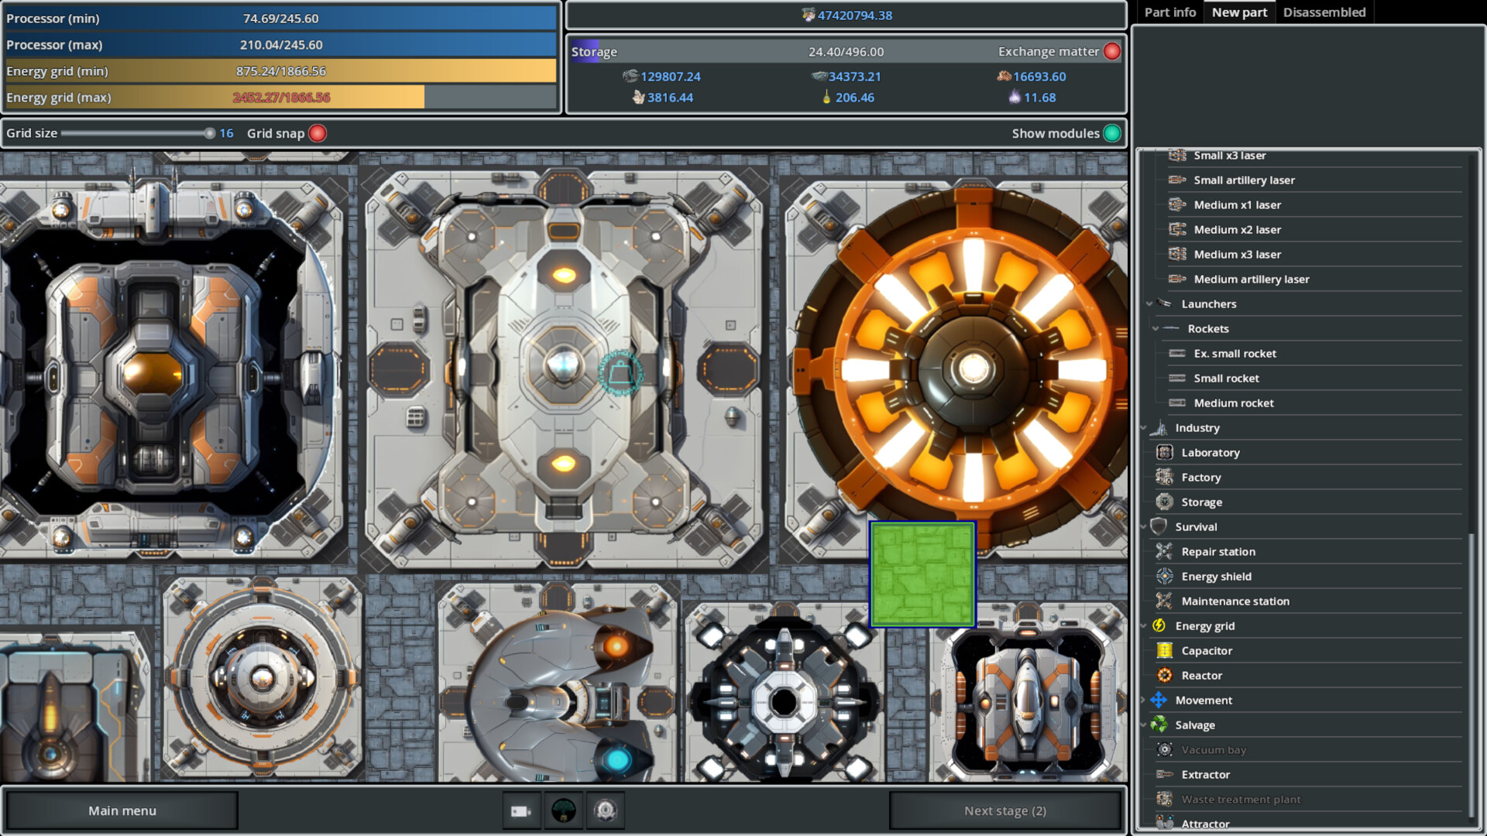The width and height of the screenshot is (1487, 836).
Task: Switch to the Part info tab
Action: pos(1169,12)
